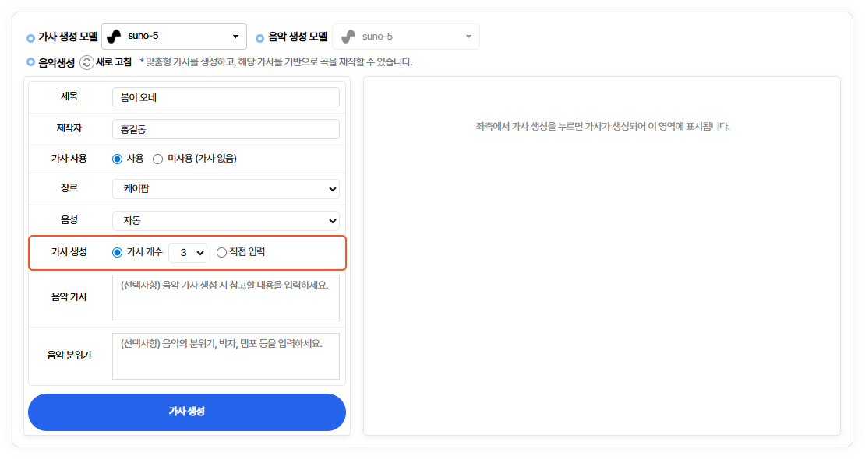Select the 가사 개수 radio button
The image size is (865, 459).
118,252
